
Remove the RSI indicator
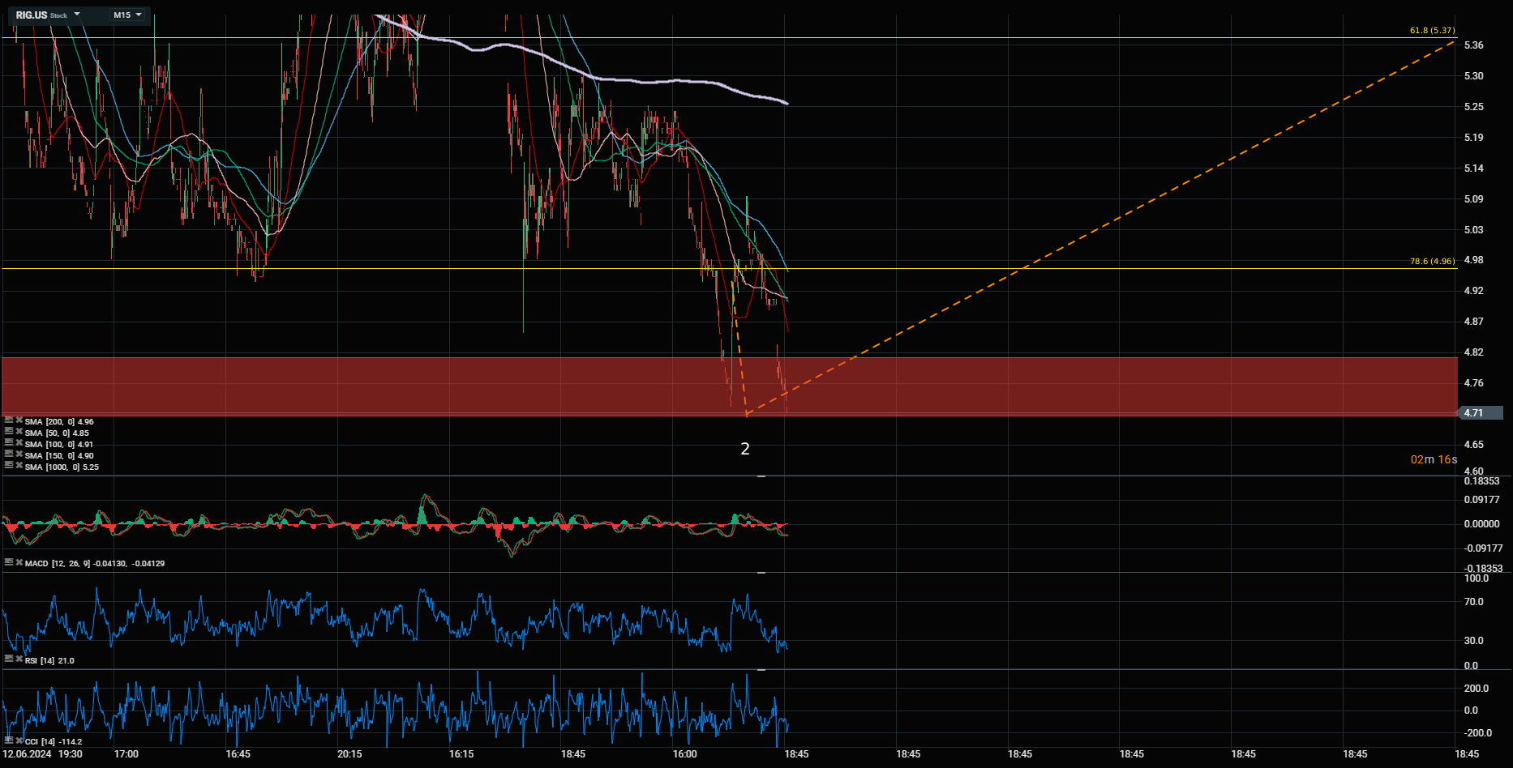pos(19,659)
